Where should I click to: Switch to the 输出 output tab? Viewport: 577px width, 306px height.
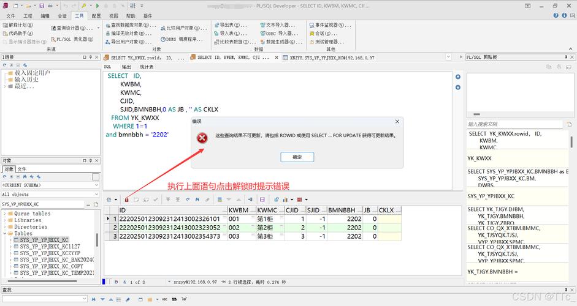coord(126,67)
